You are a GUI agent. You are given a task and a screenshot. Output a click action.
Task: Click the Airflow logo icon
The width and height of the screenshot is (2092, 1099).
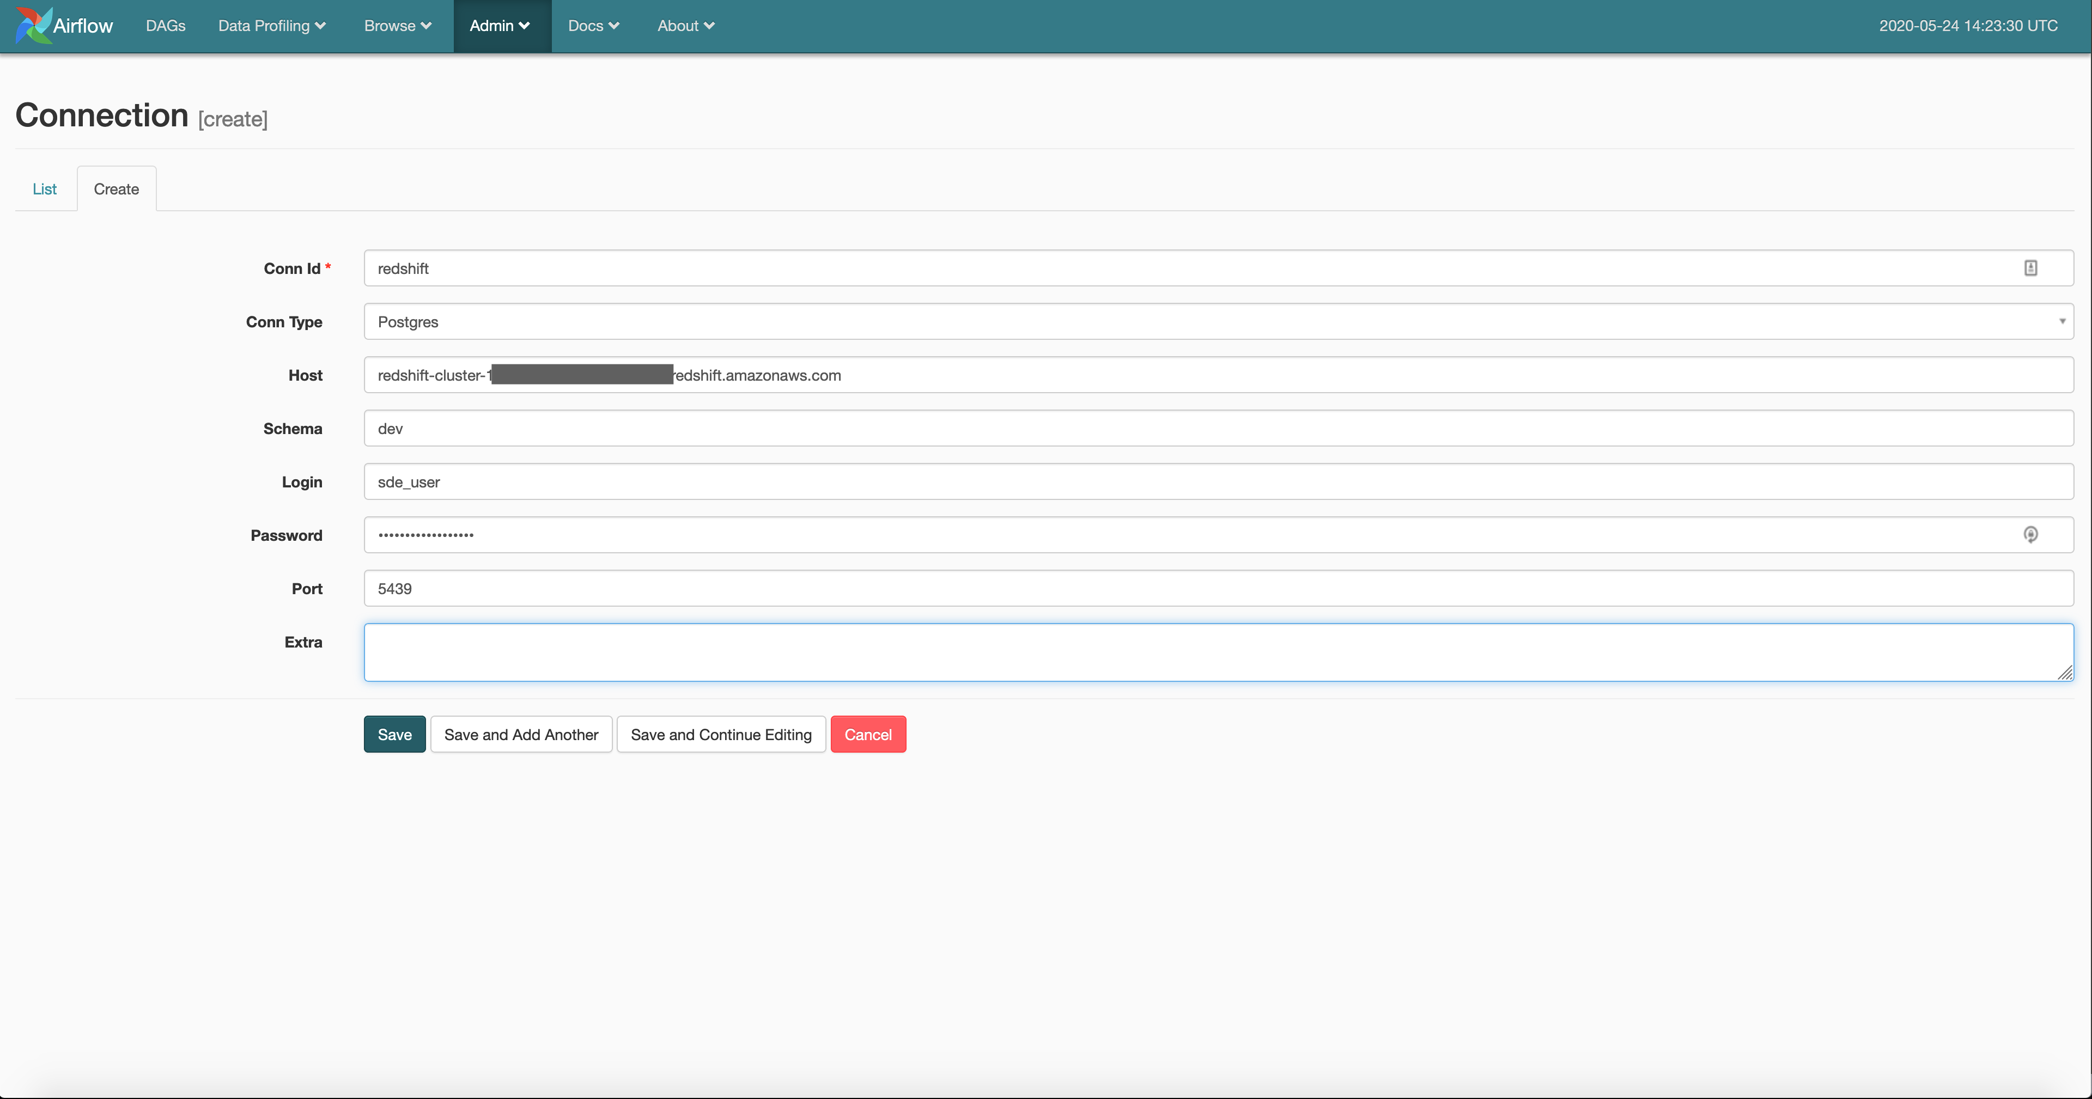pyautogui.click(x=31, y=25)
